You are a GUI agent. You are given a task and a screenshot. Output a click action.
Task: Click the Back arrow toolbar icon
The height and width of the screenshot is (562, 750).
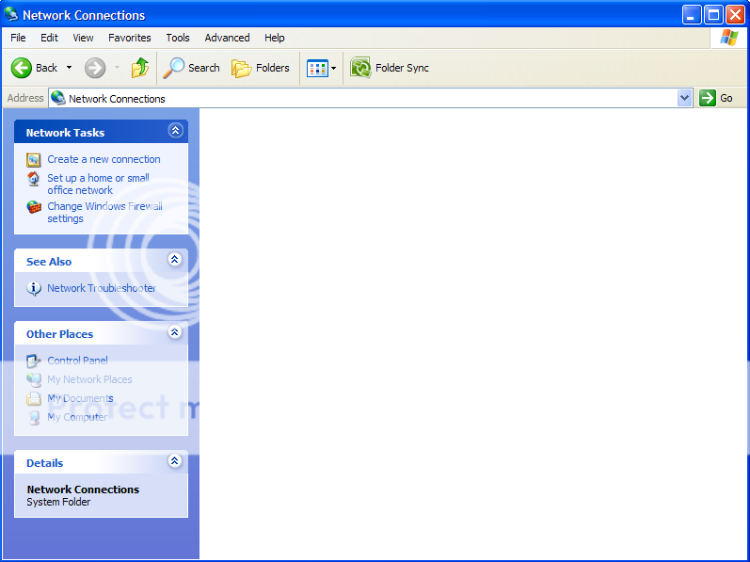tap(22, 68)
